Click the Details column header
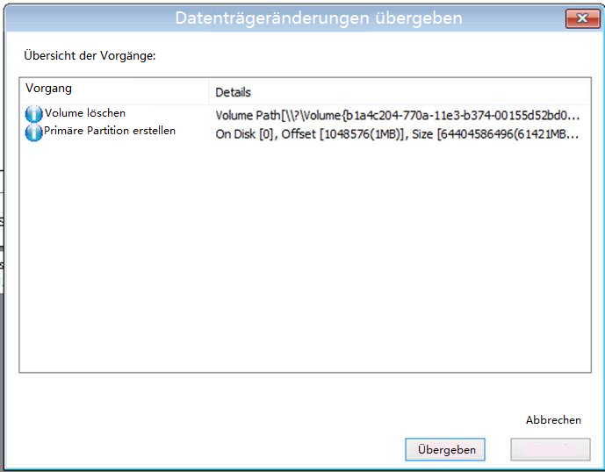Image resolution: width=605 pixels, height=472 pixels. [400, 92]
